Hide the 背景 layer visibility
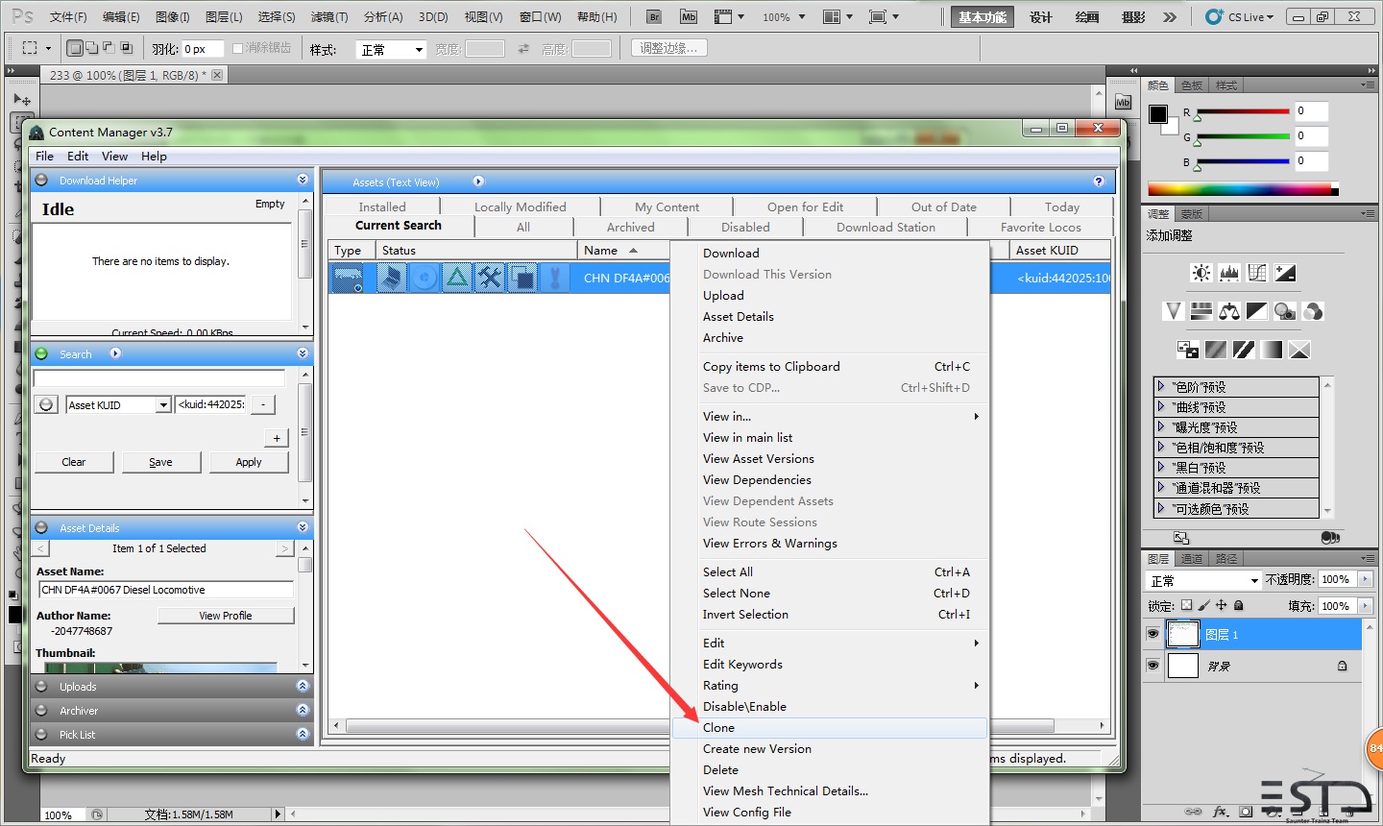Viewport: 1383px width, 826px height. pos(1152,666)
